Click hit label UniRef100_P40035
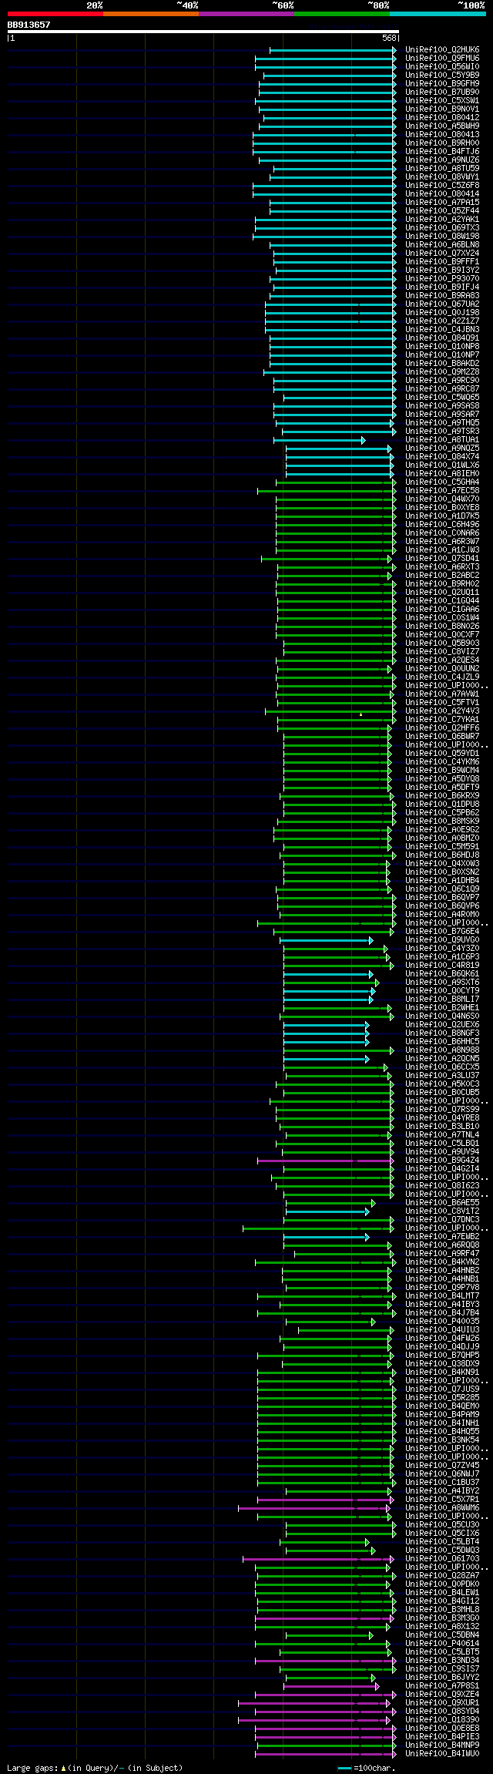This screenshot has height=1774, width=493. [x=442, y=1322]
